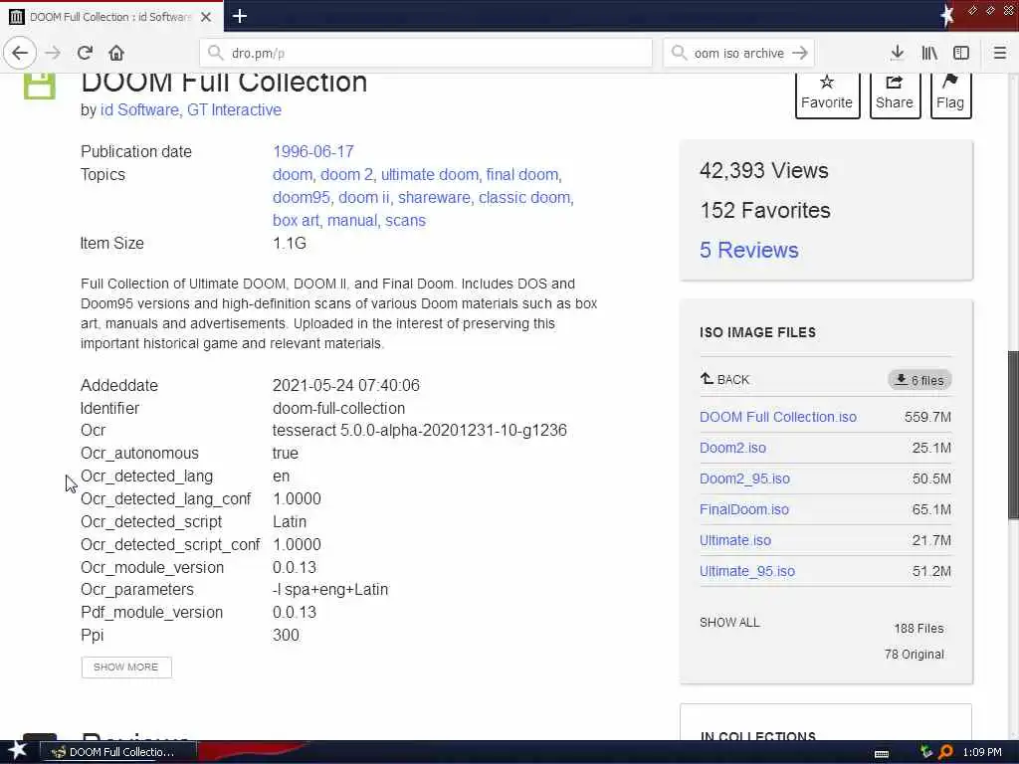Click publication date 1996-06-17 link
The image size is (1019, 764).
(x=313, y=151)
